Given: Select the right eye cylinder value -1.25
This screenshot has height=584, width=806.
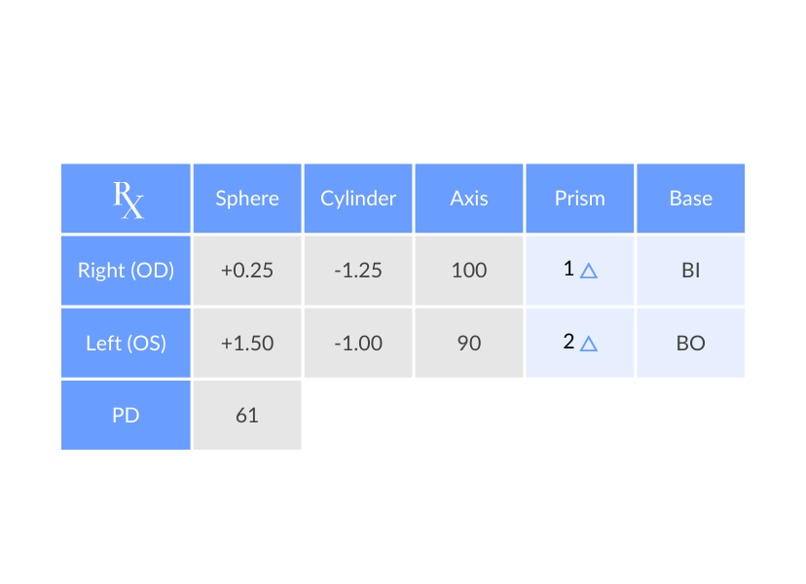Looking at the screenshot, I should (358, 271).
